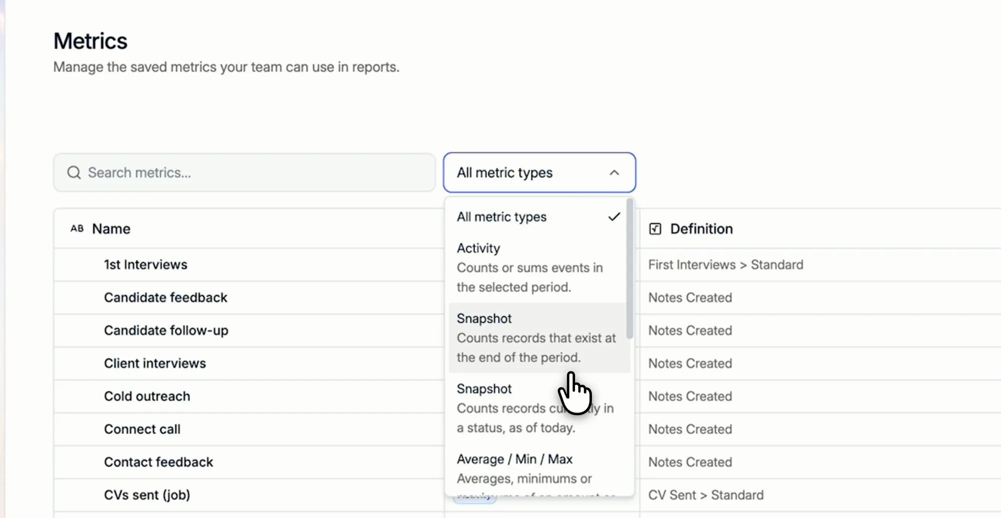Collapse the metric types dropdown via chevron
Screen dimensions: 1001x518
(614, 172)
